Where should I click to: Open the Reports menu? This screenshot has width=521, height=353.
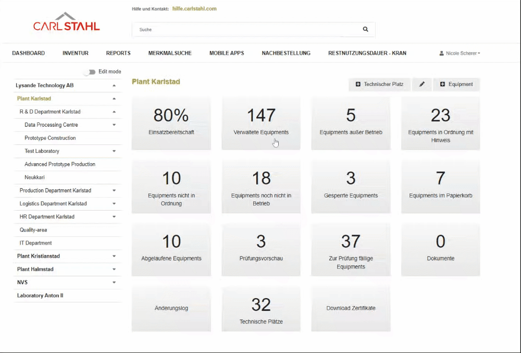(118, 53)
